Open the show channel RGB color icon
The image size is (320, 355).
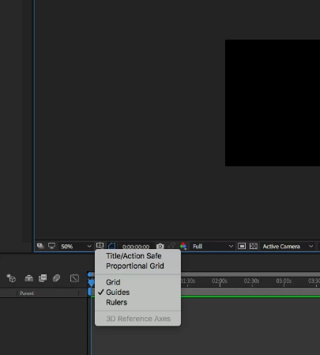coord(183,246)
